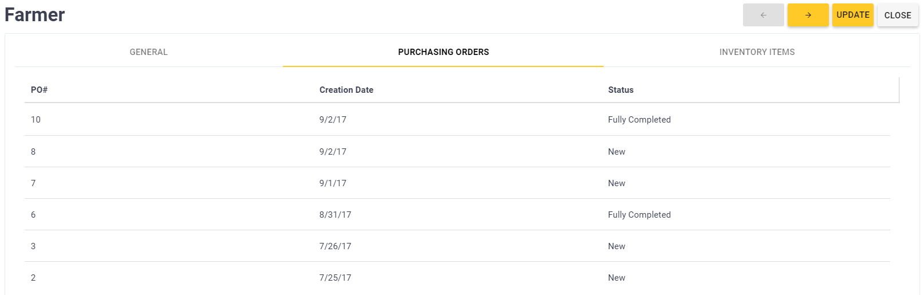Open the INVENTORY ITEMS tab
Image resolution: width=924 pixels, height=295 pixels.
[x=757, y=52]
